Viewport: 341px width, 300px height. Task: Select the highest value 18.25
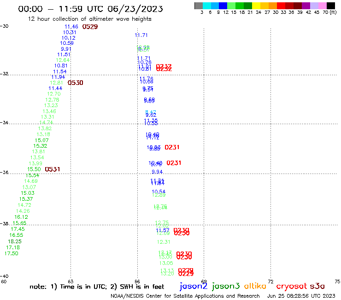click(x=15, y=241)
